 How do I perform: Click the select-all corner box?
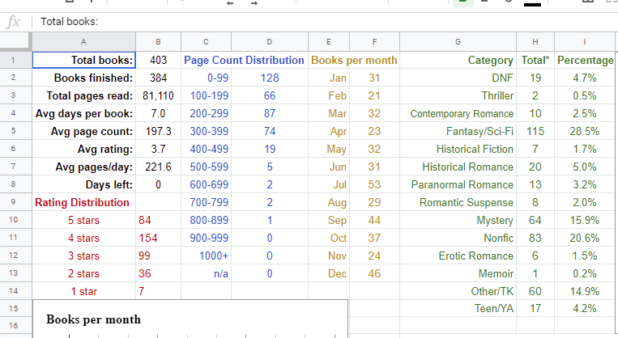point(15,42)
